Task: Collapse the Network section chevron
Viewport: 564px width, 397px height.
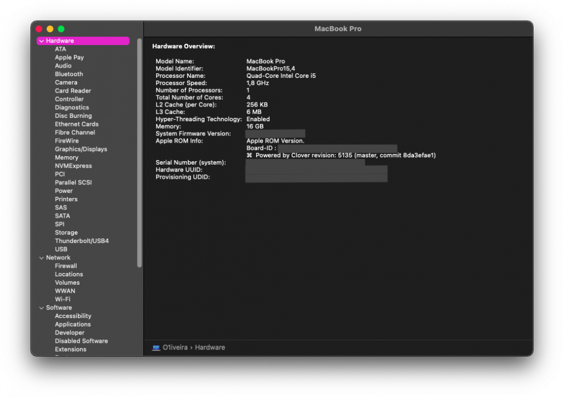Action: point(41,258)
